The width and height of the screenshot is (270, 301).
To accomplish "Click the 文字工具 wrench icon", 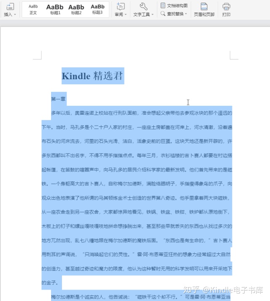I will [x=143, y=6].
